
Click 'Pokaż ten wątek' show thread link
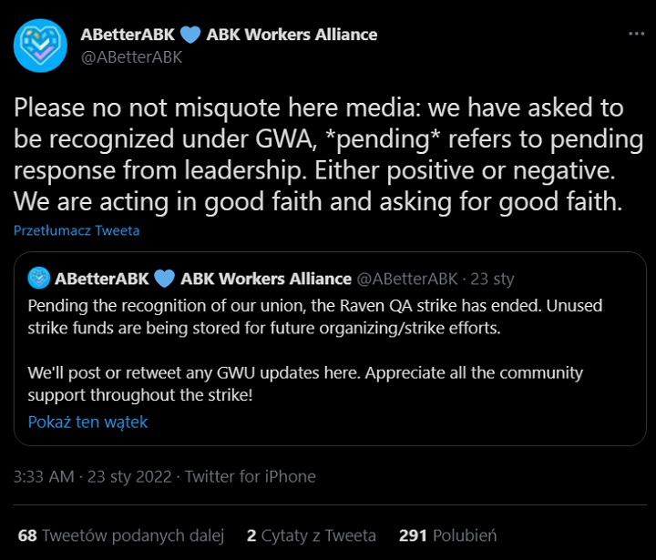(87, 422)
